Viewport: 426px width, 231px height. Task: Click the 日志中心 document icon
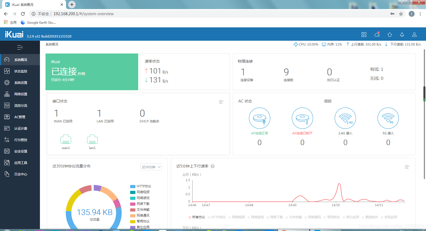pos(7,174)
